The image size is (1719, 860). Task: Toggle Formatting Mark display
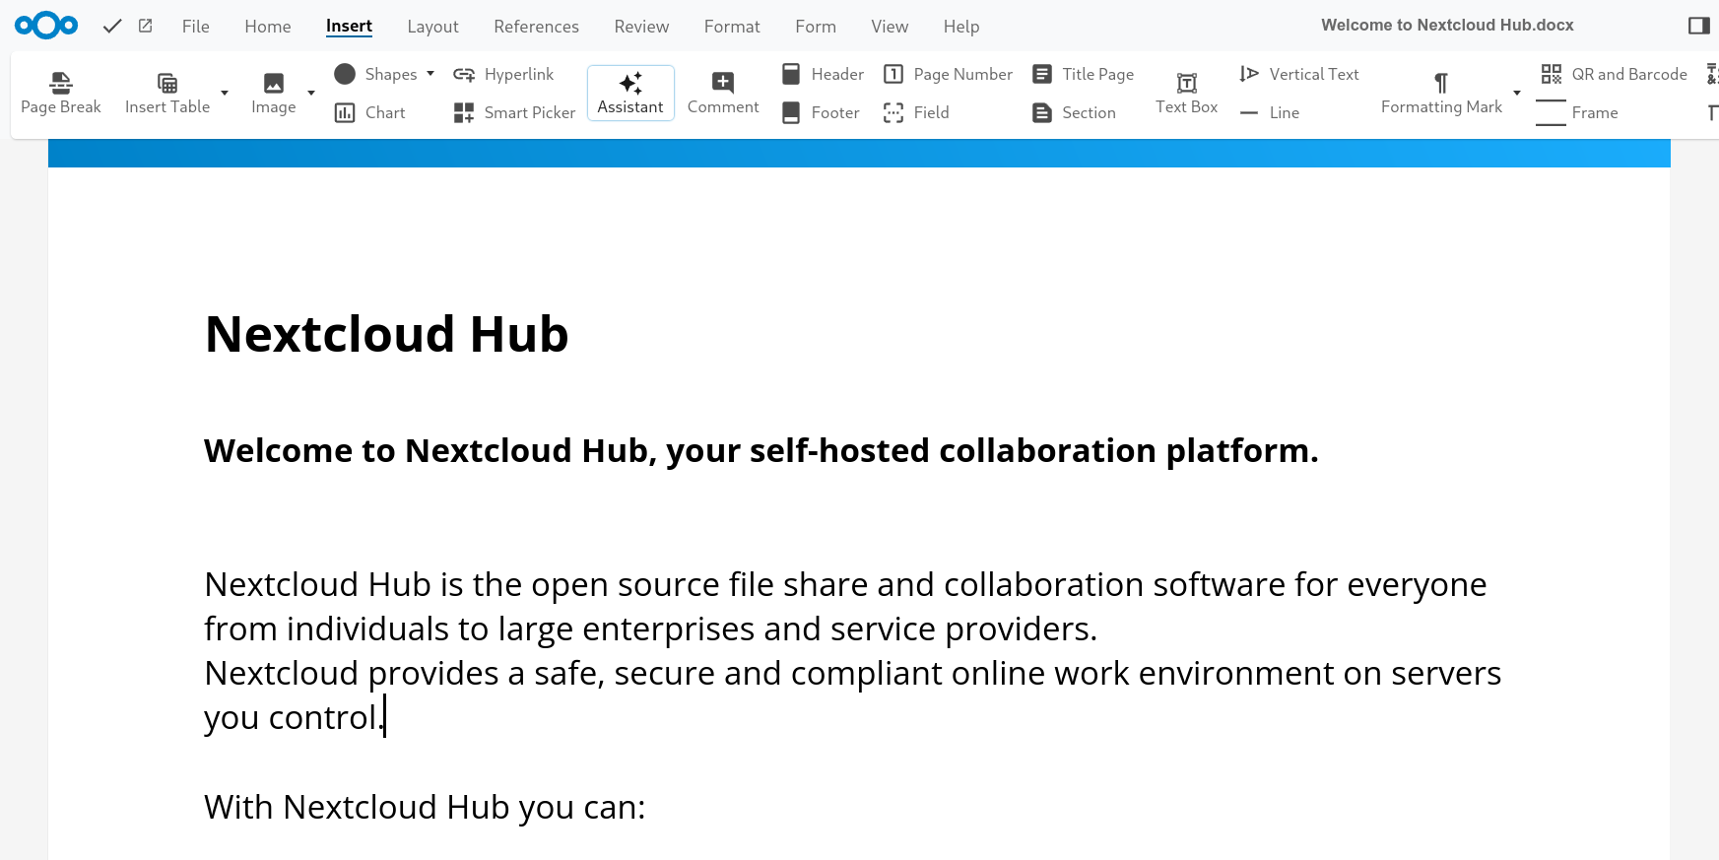point(1440,93)
